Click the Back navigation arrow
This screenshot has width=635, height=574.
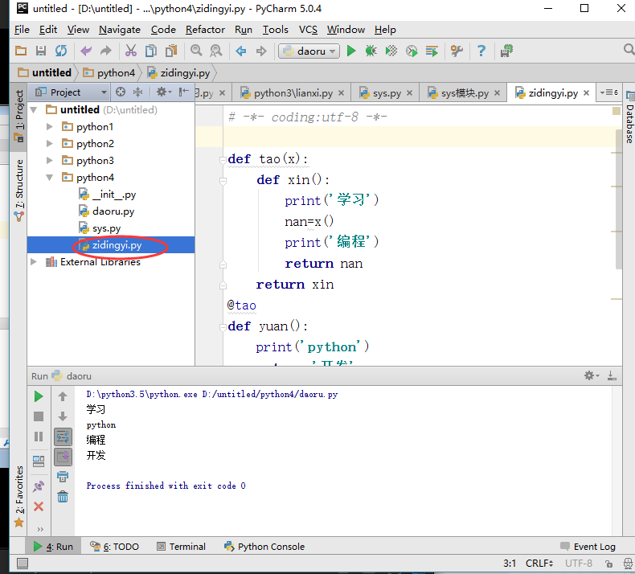(x=241, y=51)
